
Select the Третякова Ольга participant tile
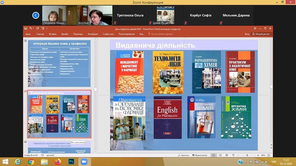point(130,15)
